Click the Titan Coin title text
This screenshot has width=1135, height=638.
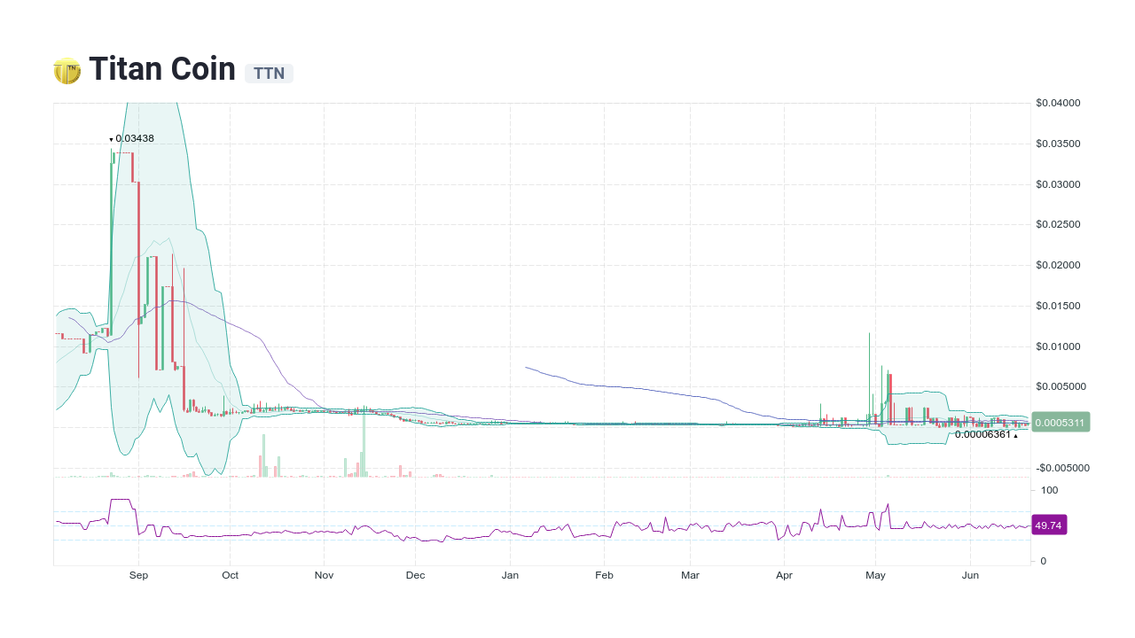pos(162,69)
